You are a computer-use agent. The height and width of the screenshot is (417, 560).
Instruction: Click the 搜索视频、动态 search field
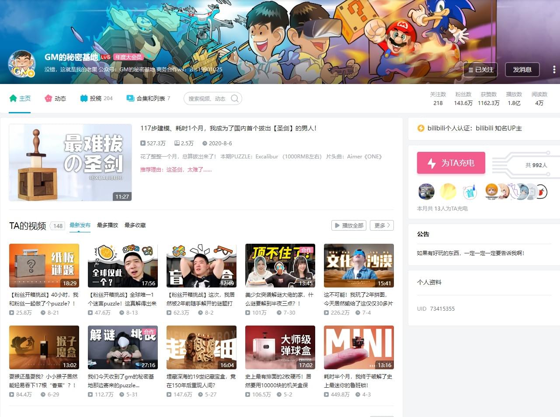point(207,98)
